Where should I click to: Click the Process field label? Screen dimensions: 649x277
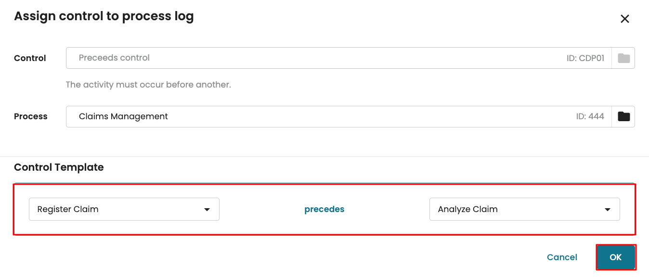31,116
